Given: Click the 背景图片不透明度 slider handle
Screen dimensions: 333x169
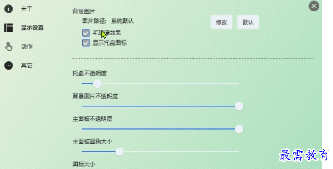Looking at the screenshot, I should 239,106.
